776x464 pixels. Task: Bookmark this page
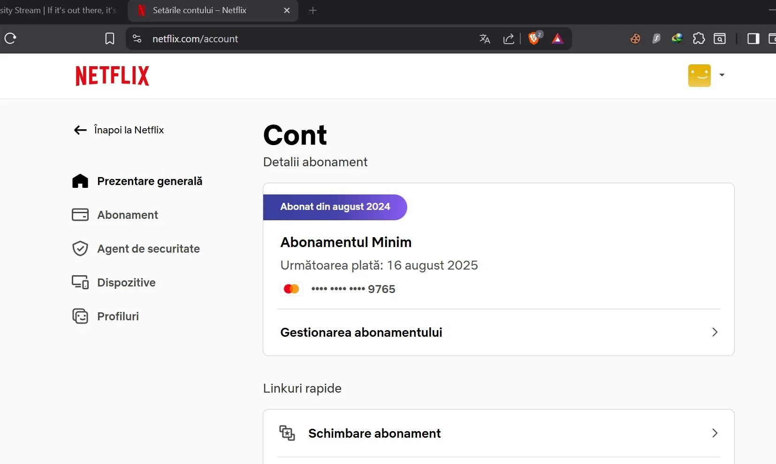110,39
